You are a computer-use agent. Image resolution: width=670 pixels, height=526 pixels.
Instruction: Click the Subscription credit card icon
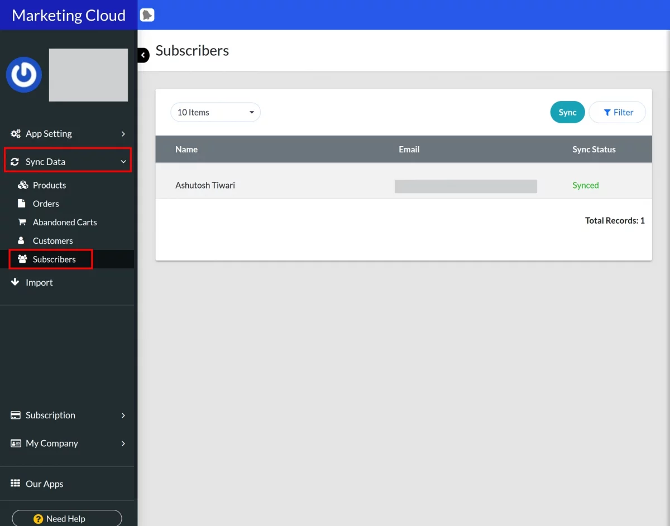(x=16, y=415)
